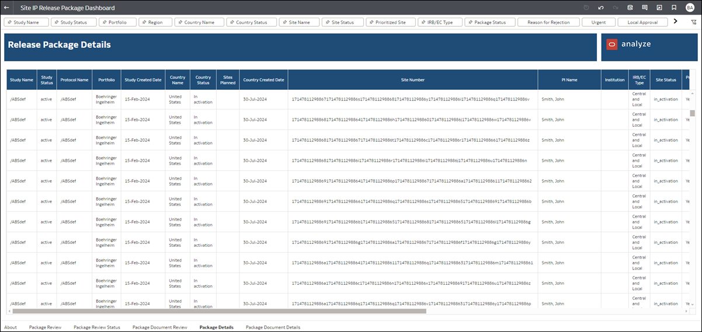Viewport: 702px width, 332px height.
Task: Select Site Number ending in 886g
Action: (x=411, y=222)
